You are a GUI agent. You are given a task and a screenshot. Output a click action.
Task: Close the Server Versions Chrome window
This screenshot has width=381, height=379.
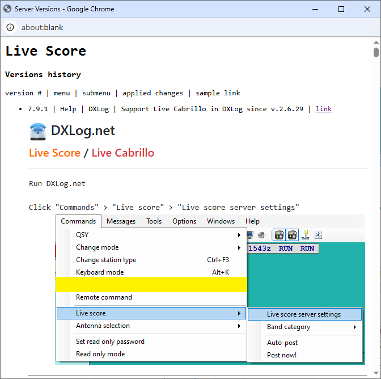pyautogui.click(x=367, y=9)
